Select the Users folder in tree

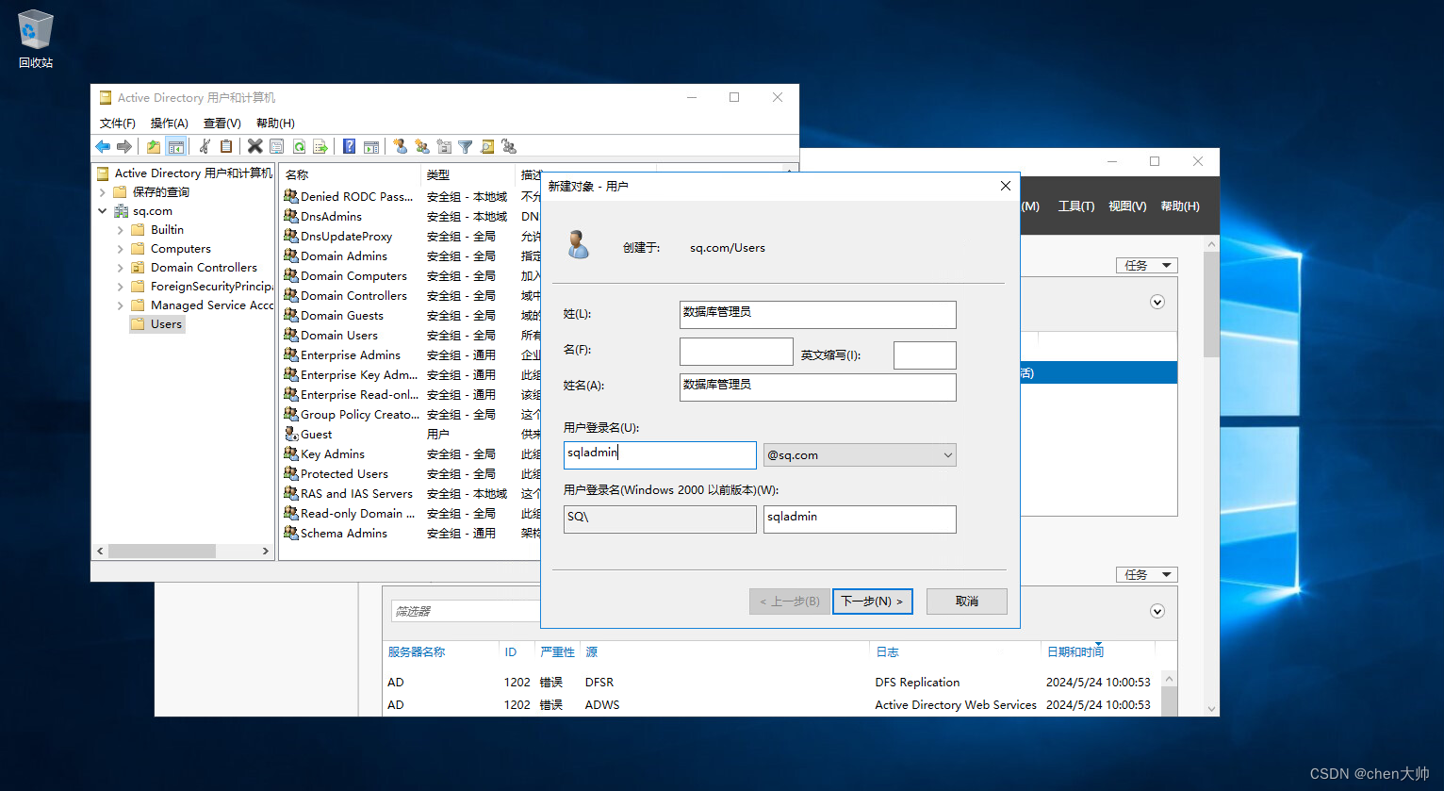157,324
